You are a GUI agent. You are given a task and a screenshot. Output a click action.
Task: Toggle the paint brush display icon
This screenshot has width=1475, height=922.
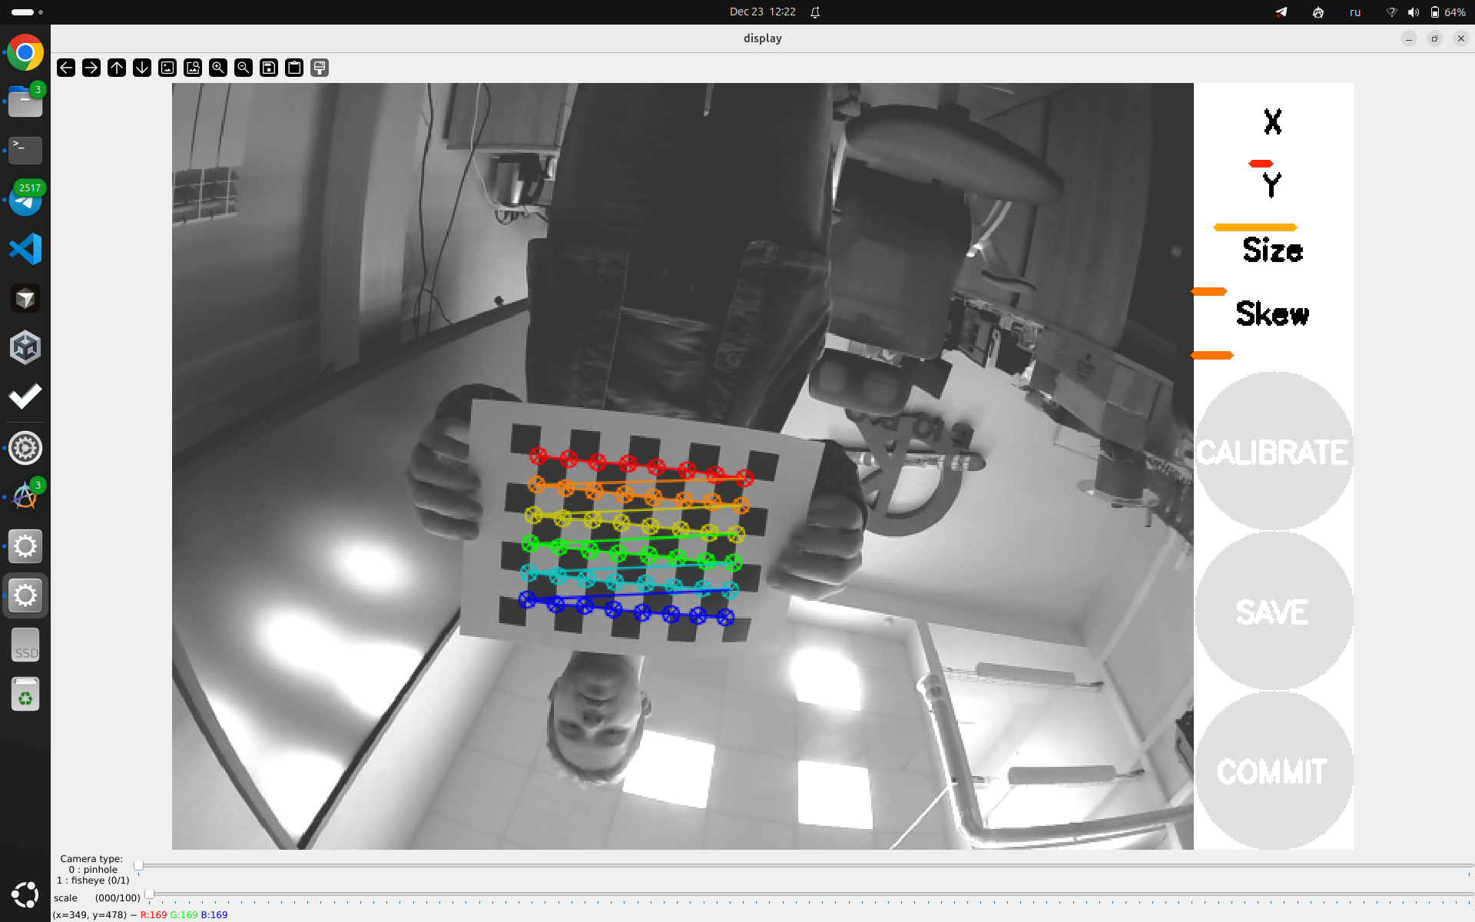(319, 68)
